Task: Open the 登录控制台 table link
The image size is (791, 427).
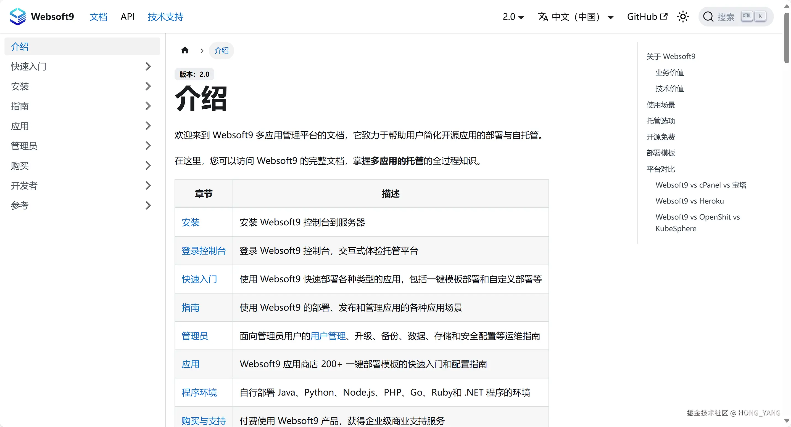Action: (x=204, y=251)
